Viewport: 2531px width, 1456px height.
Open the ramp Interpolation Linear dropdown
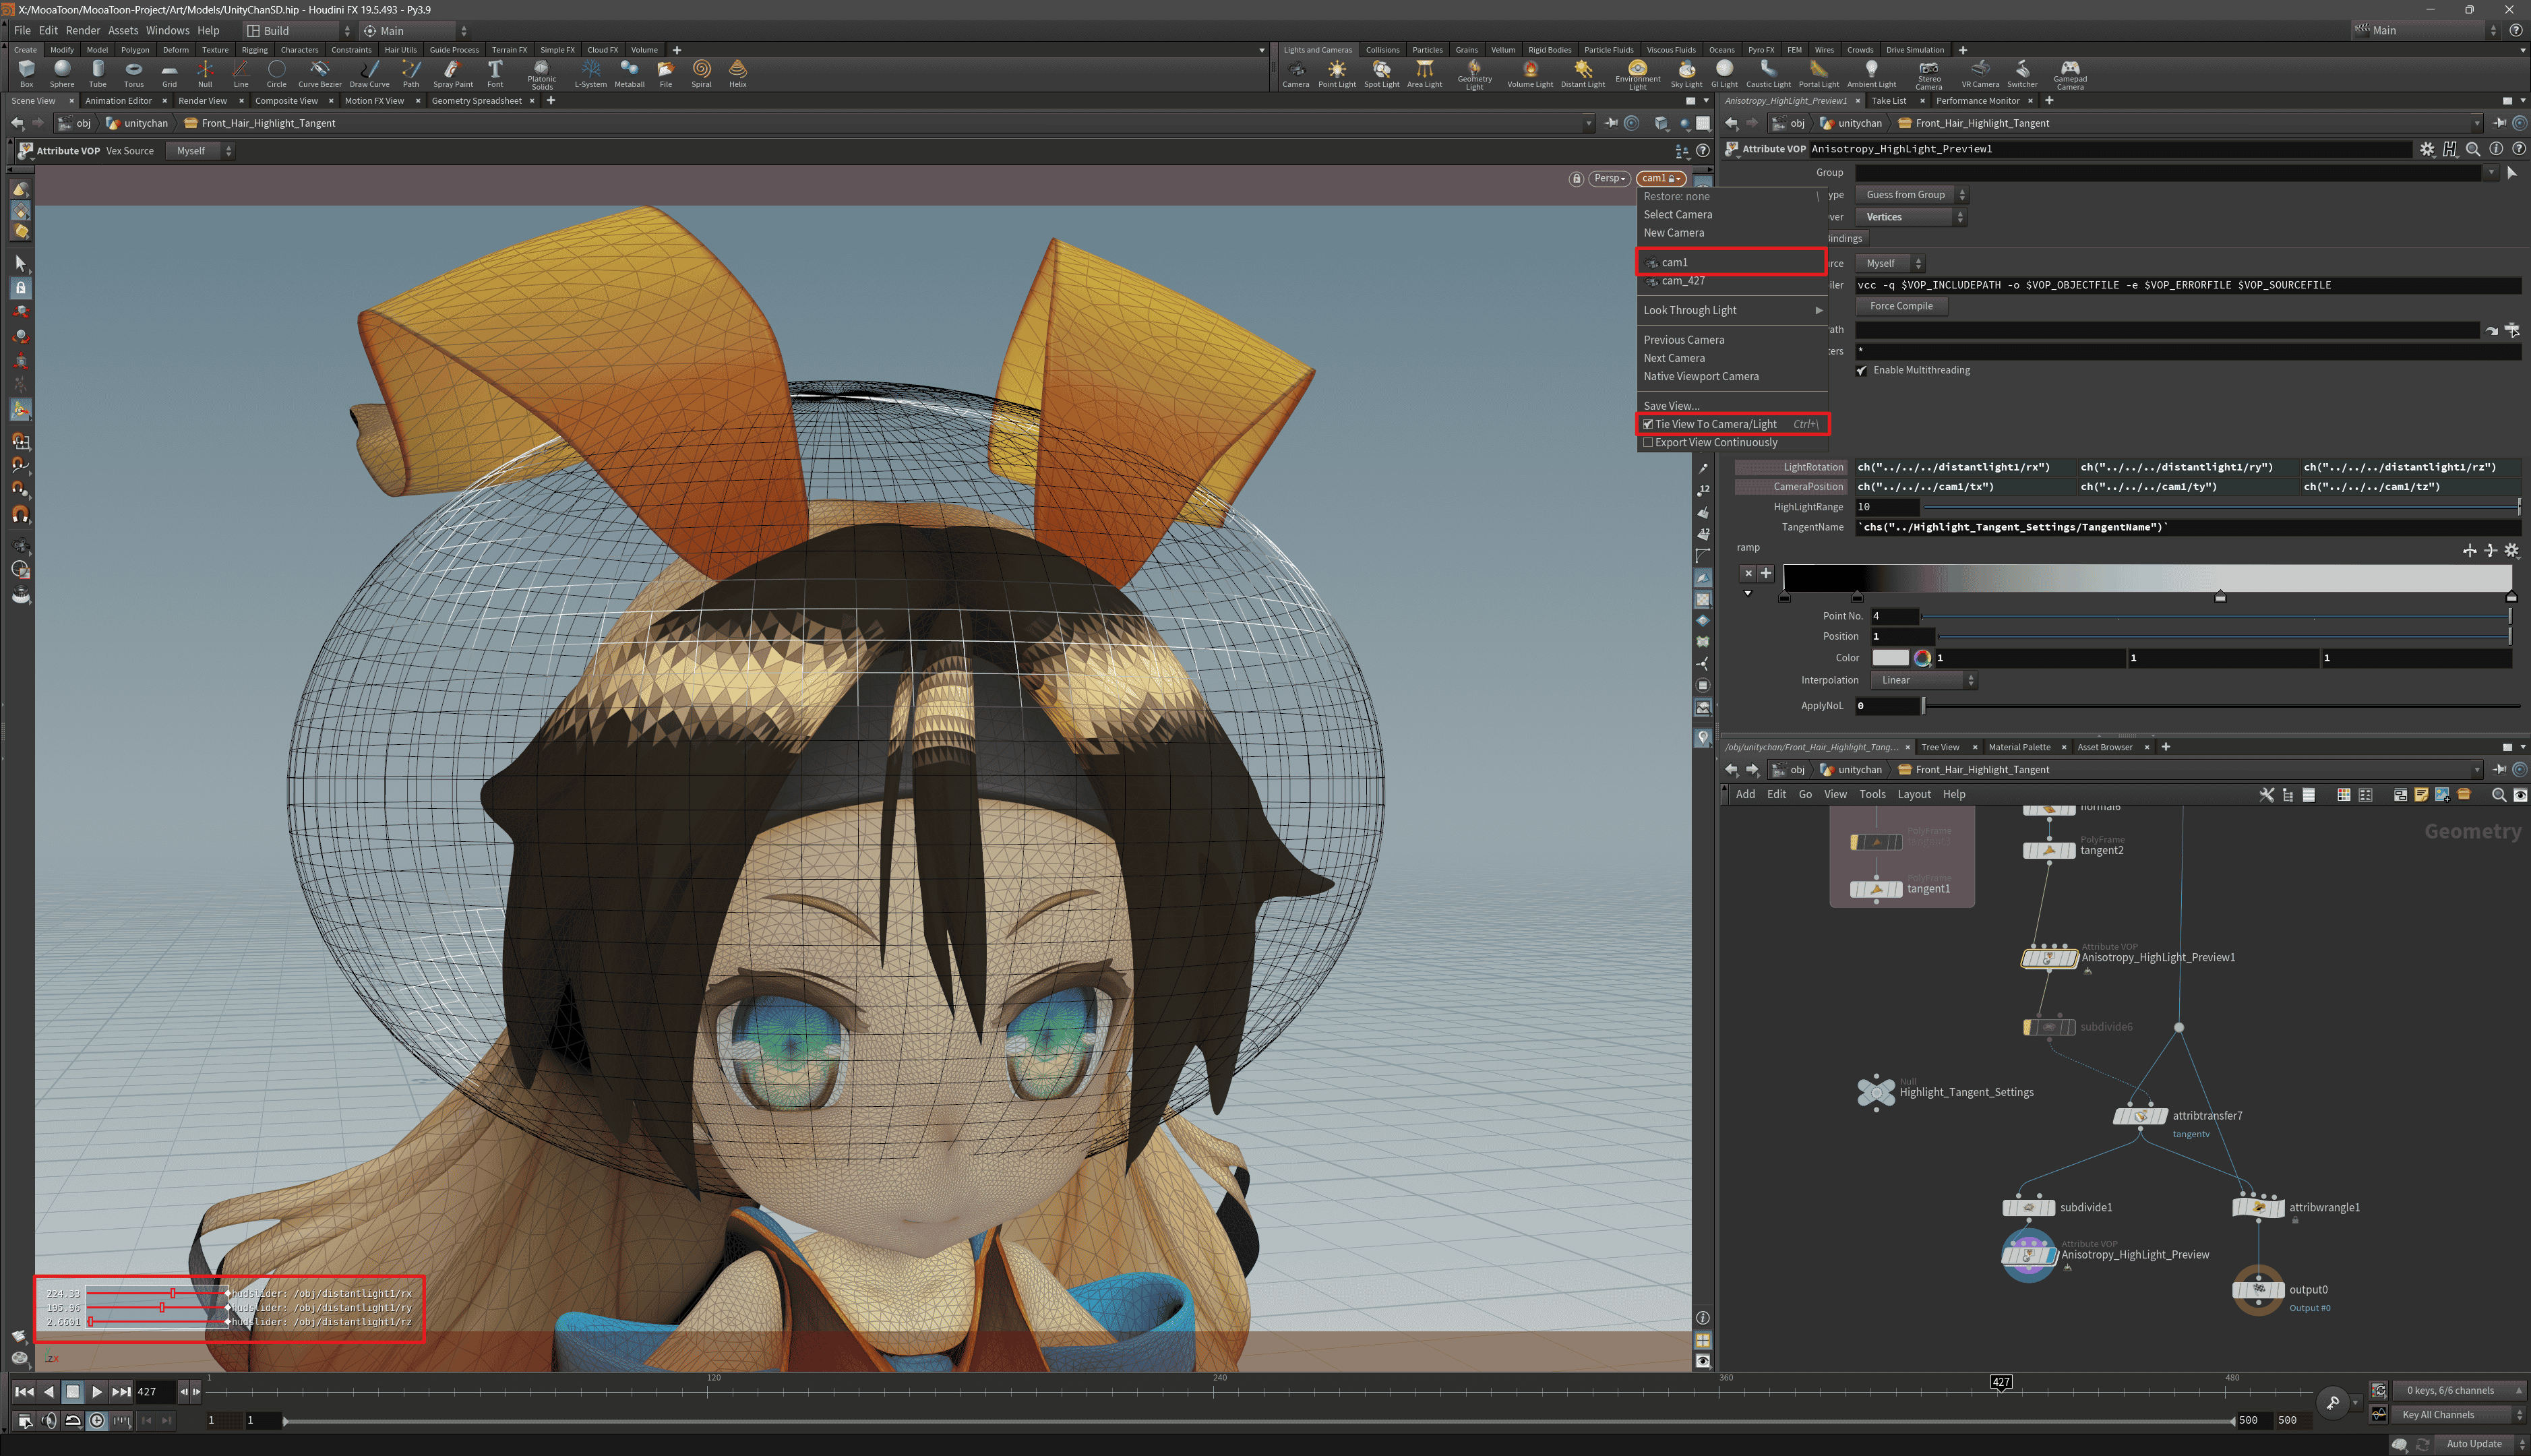[1923, 680]
